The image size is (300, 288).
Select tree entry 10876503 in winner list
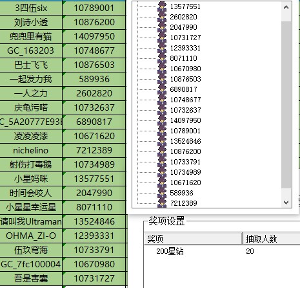(185, 79)
